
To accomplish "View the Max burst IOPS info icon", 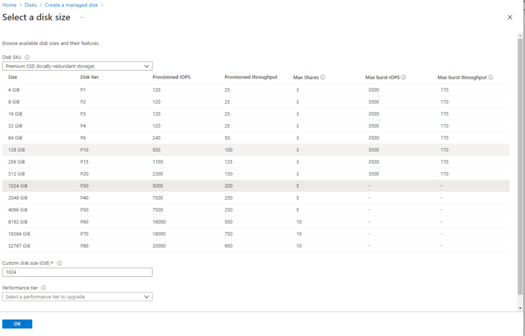I will click(x=405, y=77).
